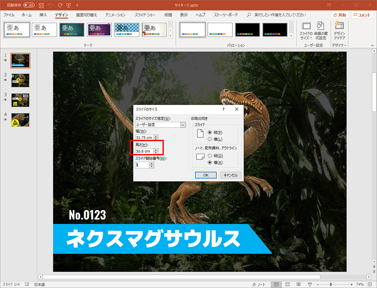Open the Customize Quick Access Toolbar arrow
Image resolution: width=377 pixels, height=288 pixels.
click(77, 5)
